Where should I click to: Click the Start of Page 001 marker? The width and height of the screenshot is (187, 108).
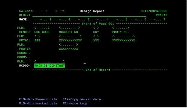(98, 24)
